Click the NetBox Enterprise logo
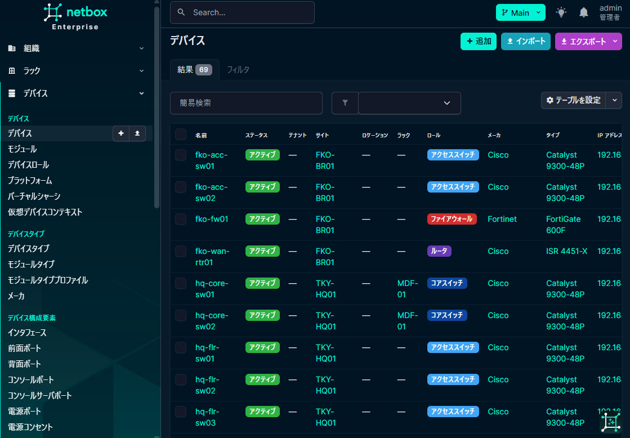The height and width of the screenshot is (438, 630). pos(75,17)
